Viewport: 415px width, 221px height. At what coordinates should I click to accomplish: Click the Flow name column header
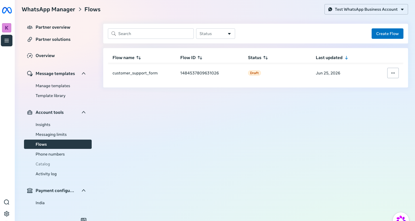[x=123, y=58]
